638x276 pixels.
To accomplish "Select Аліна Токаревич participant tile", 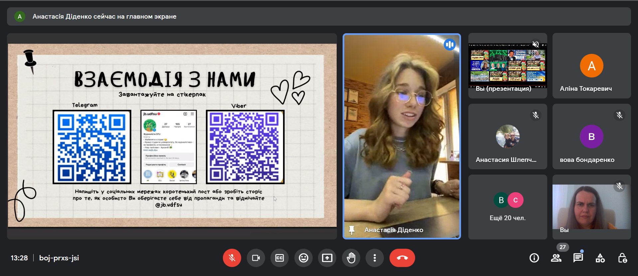I will (591, 66).
